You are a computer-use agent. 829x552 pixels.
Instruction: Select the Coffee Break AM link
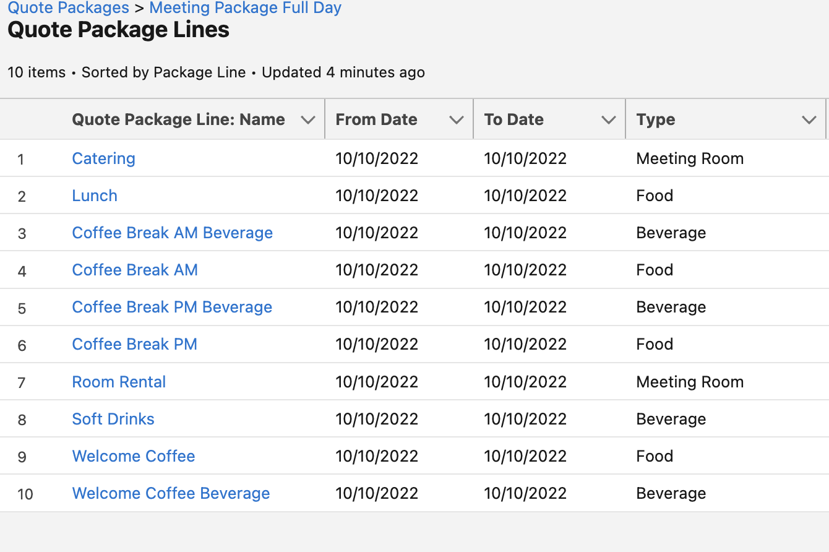pos(135,270)
